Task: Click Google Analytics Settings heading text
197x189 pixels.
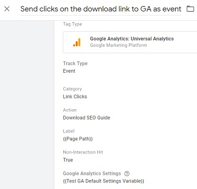Action: pos(92,173)
